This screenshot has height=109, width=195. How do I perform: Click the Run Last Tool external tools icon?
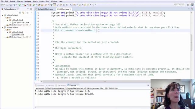[x=25, y=5]
